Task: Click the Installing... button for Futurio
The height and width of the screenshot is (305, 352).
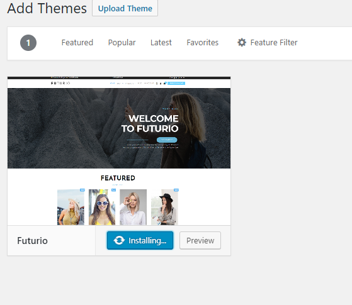Action: [140, 240]
